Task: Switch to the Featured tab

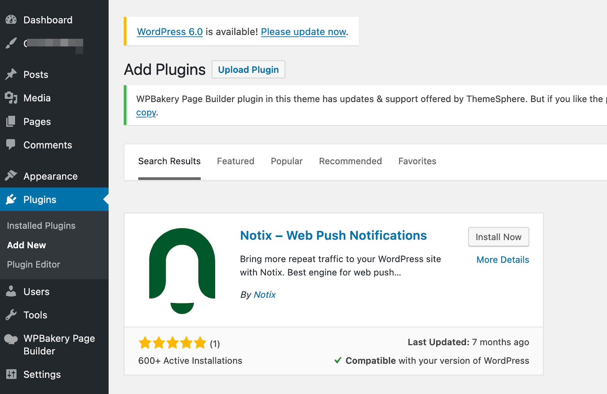Action: (x=236, y=161)
